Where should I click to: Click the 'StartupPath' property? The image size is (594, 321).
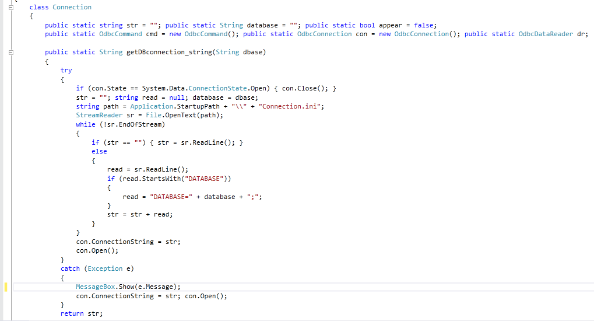pyautogui.click(x=198, y=107)
